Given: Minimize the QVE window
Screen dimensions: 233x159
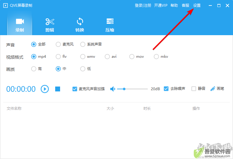Looking at the screenshot, I should tap(210, 6).
